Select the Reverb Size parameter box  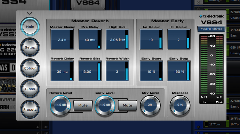click(90, 71)
